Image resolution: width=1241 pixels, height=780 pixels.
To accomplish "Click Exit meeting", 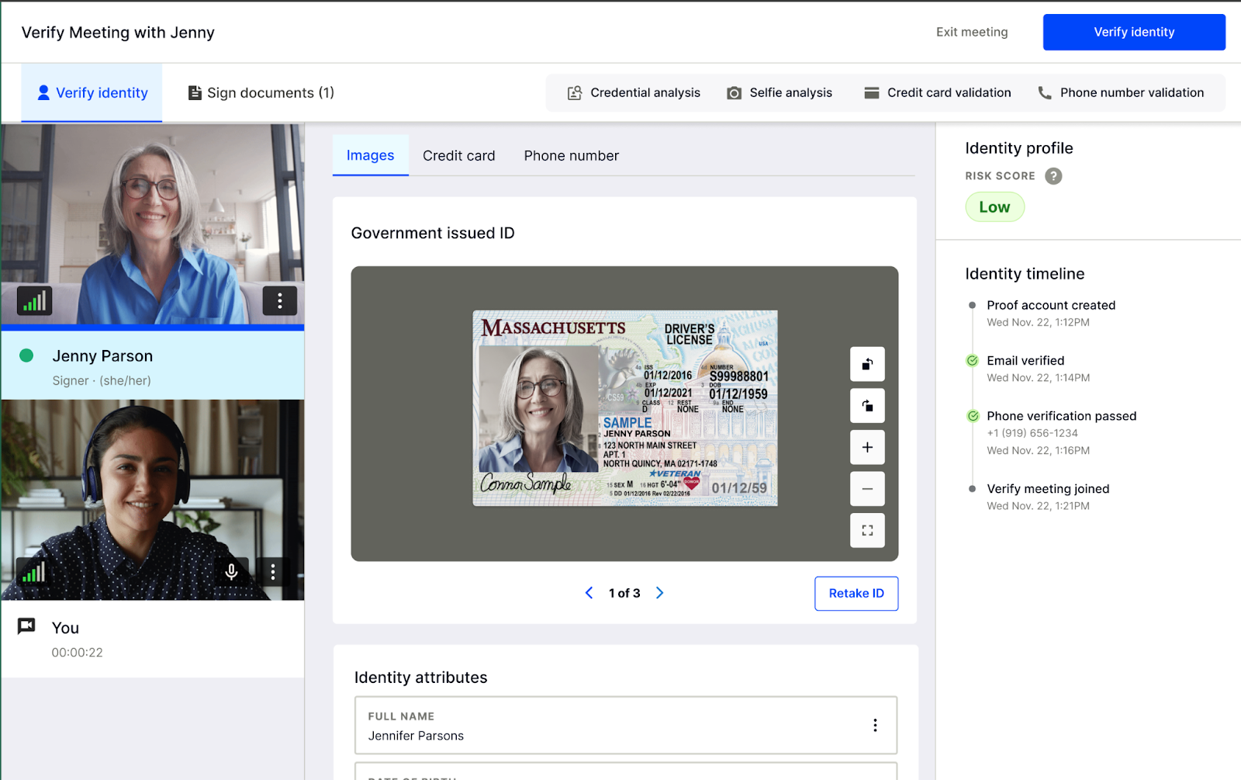I will pyautogui.click(x=972, y=32).
